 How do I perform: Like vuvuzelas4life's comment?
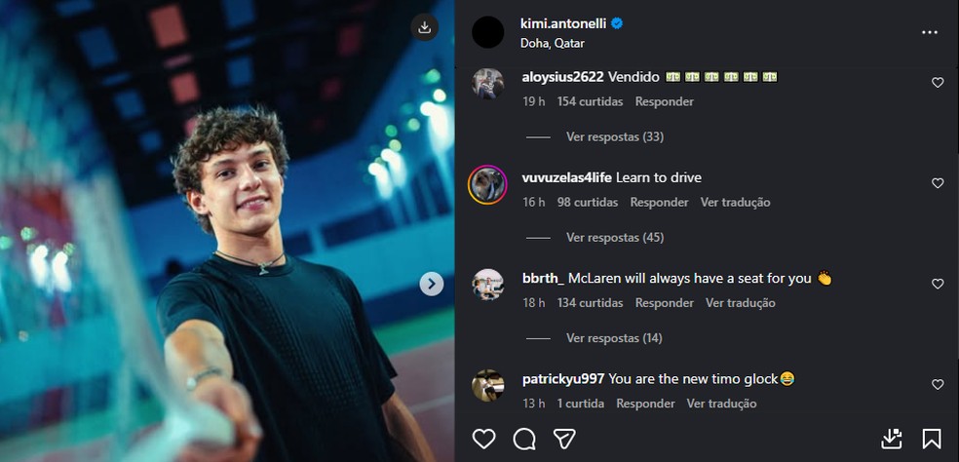pos(938,183)
